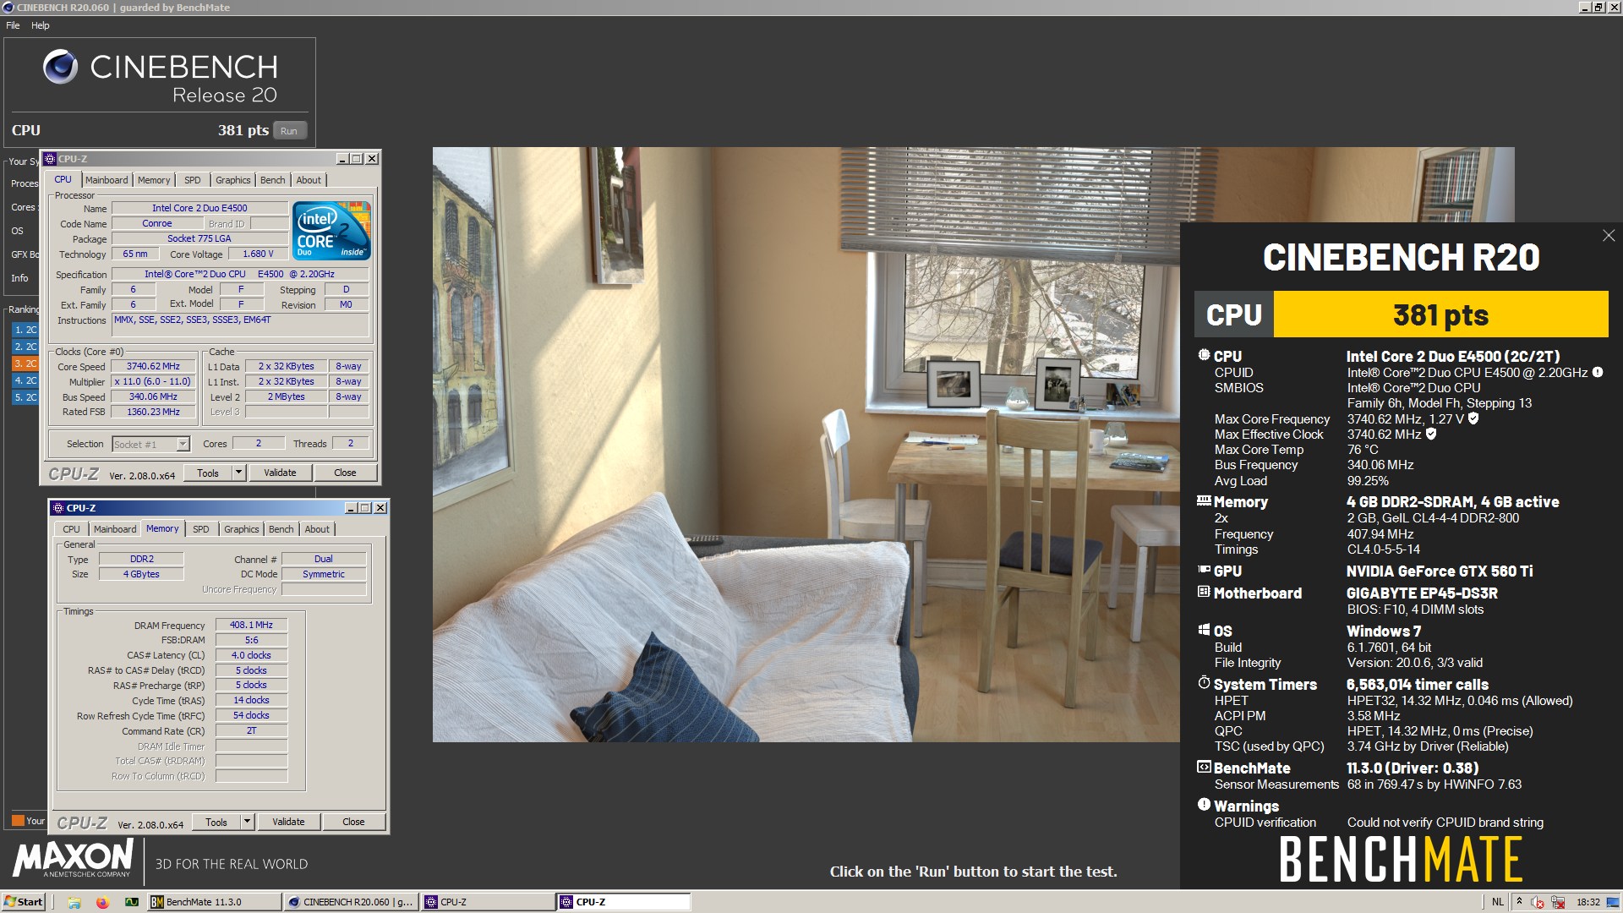Open Graphics tab in top CPU-Z window
The height and width of the screenshot is (913, 1623).
click(x=232, y=180)
